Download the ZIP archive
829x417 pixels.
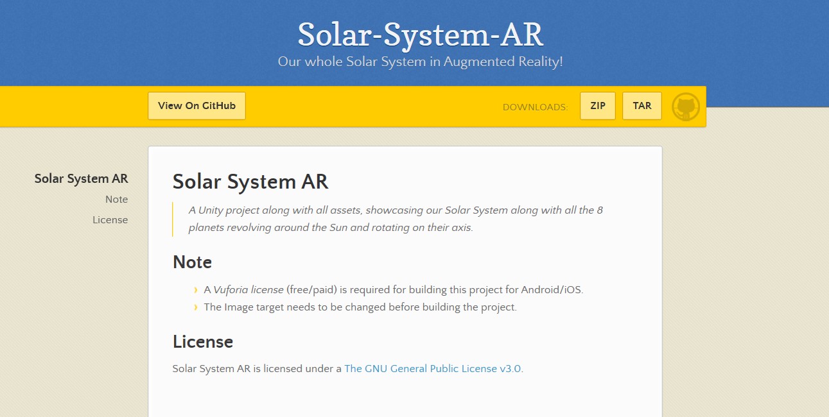[x=597, y=106]
